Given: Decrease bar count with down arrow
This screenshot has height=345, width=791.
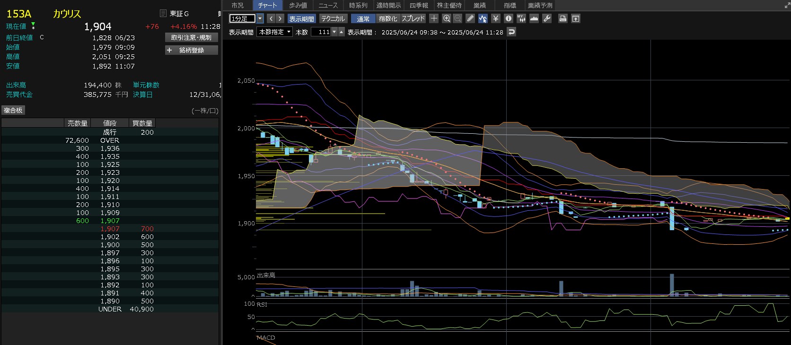Looking at the screenshot, I should point(334,32).
